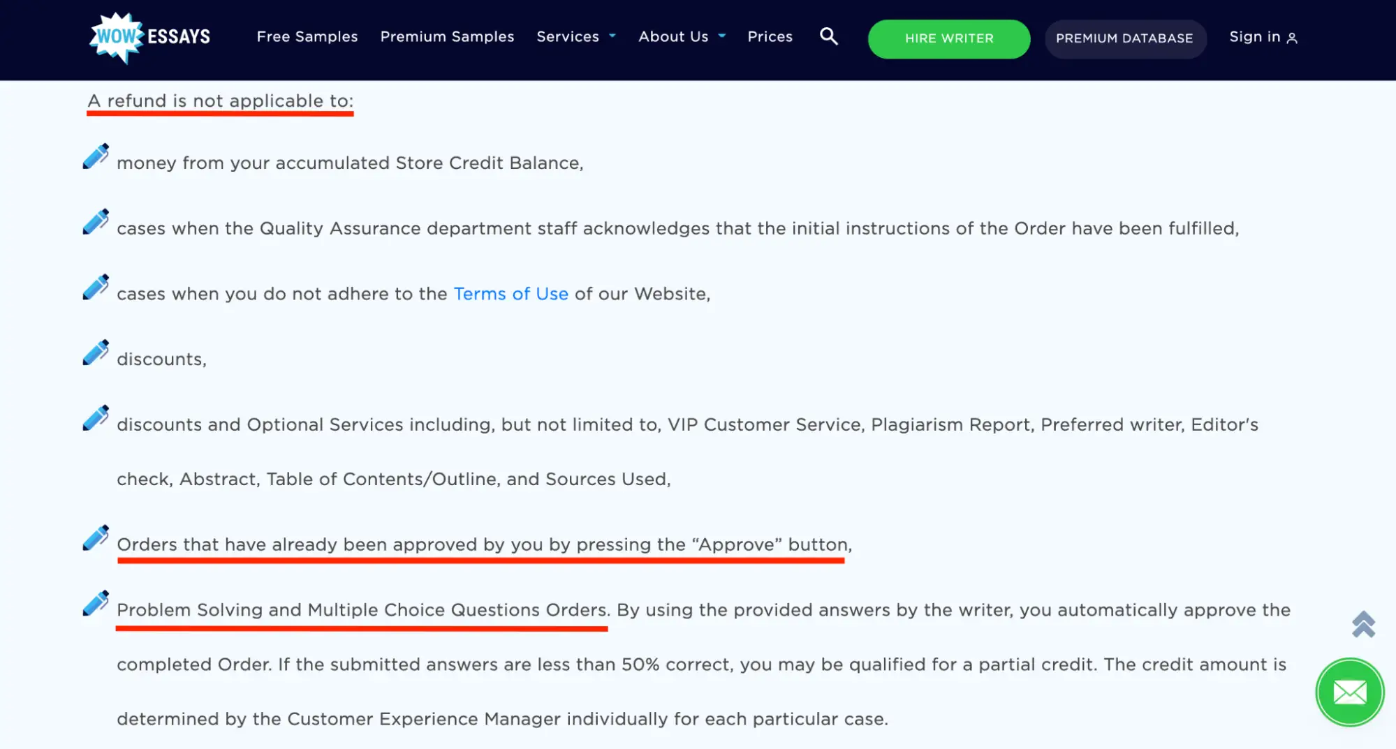Click pencil bullet beside Approve button item

tap(96, 538)
